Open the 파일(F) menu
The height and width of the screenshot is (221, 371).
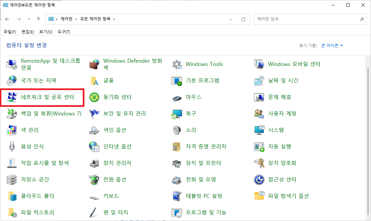coord(10,32)
